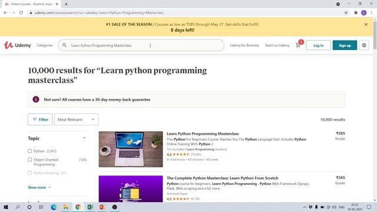Open the Most Relevant sort dropdown

[x=77, y=119]
